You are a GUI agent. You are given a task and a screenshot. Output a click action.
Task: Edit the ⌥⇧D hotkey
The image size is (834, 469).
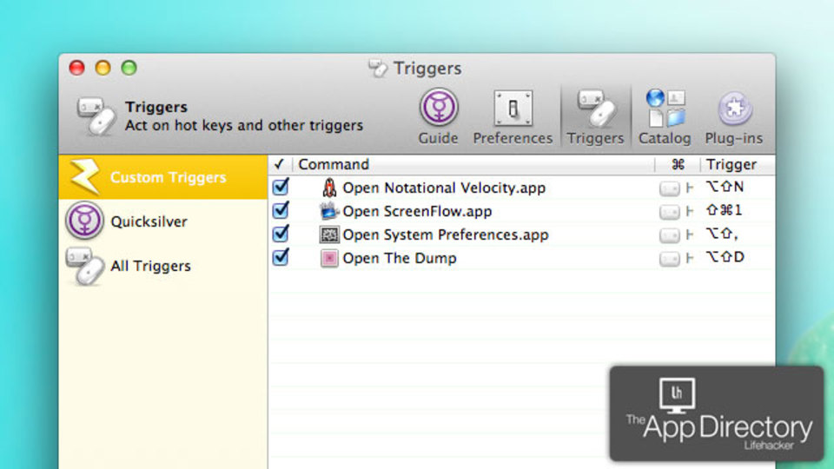(725, 257)
